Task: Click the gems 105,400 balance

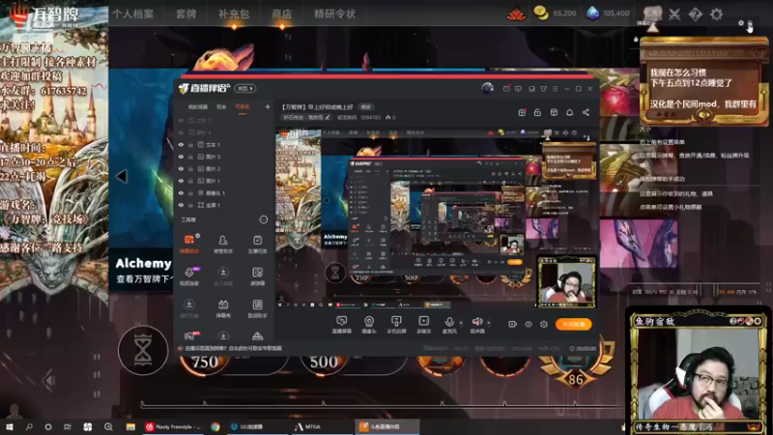Action: (608, 14)
